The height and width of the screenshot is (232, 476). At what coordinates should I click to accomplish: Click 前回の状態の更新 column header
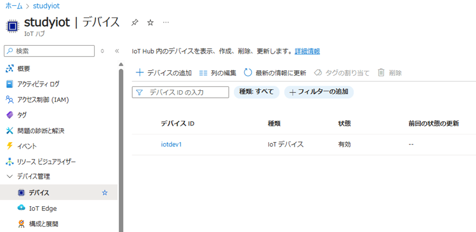click(x=434, y=124)
